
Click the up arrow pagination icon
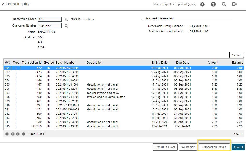tap(12, 134)
